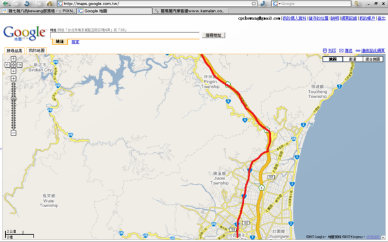Click the printer icon
The height and width of the screenshot is (242, 388).
(x=325, y=50)
